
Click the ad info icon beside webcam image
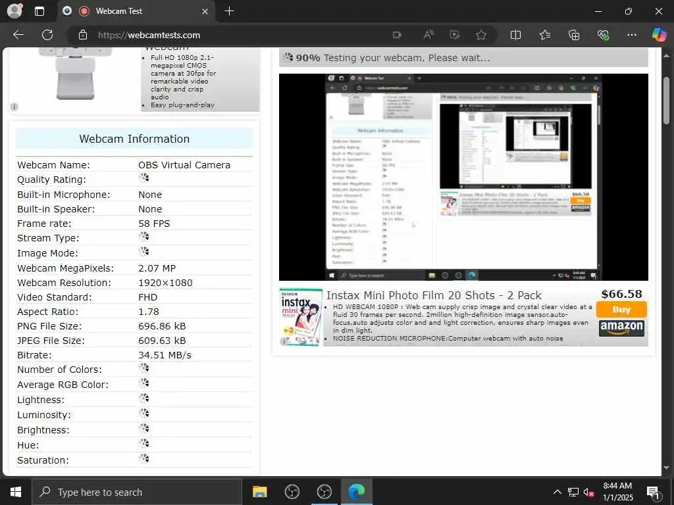[14, 107]
